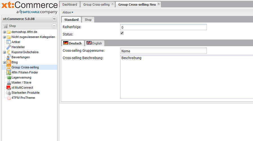The image size is (253, 141).
Task: Collapse the left navigation sidebar
Action: click(54, 19)
